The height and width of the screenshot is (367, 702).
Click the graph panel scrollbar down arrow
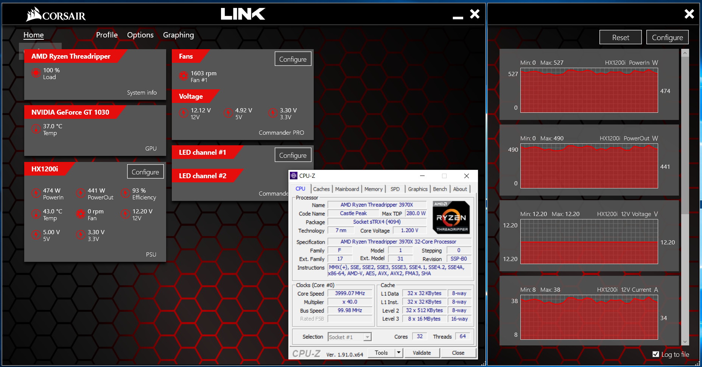pos(685,342)
